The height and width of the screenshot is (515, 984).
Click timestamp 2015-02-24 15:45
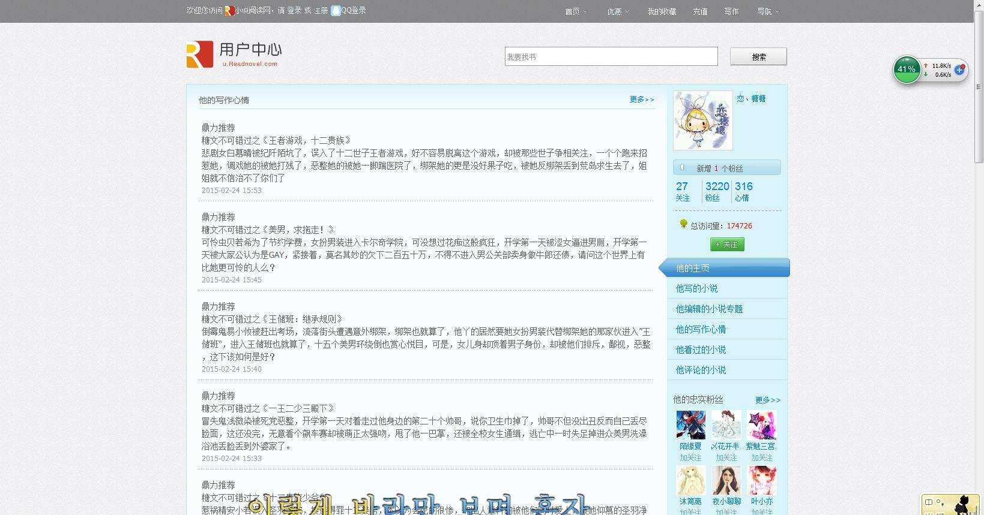click(232, 280)
